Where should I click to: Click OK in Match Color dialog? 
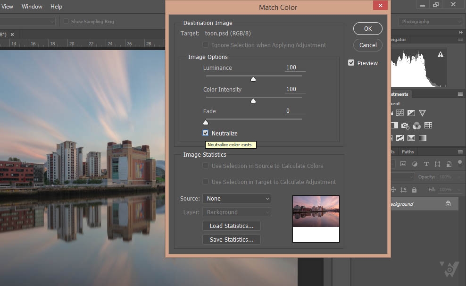coord(368,29)
